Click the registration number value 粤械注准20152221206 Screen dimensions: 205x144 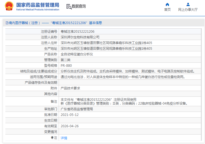(x=77, y=31)
